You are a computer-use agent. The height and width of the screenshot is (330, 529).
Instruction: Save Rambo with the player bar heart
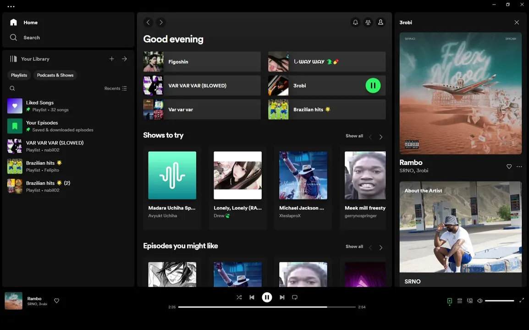pyautogui.click(x=57, y=301)
